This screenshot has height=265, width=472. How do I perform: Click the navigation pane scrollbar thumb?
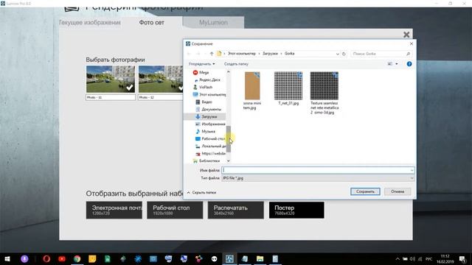(x=229, y=138)
